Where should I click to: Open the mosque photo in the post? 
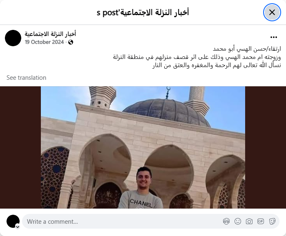click(143, 147)
